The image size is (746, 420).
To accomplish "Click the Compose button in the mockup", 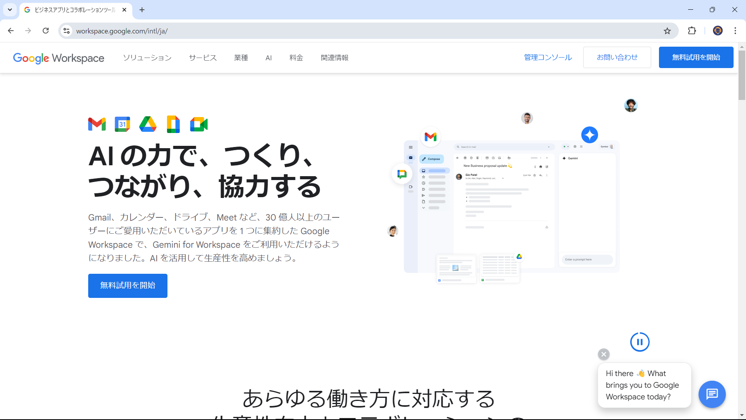I will coord(432,159).
